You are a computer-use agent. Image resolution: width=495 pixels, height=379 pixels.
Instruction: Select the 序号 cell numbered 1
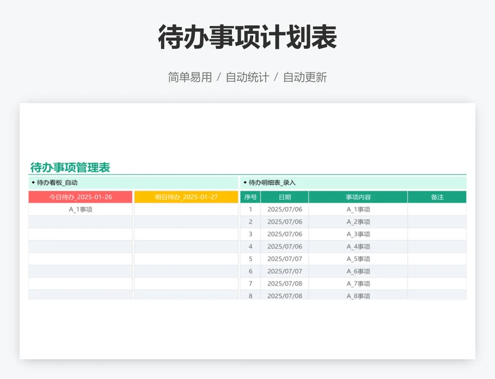(251, 209)
